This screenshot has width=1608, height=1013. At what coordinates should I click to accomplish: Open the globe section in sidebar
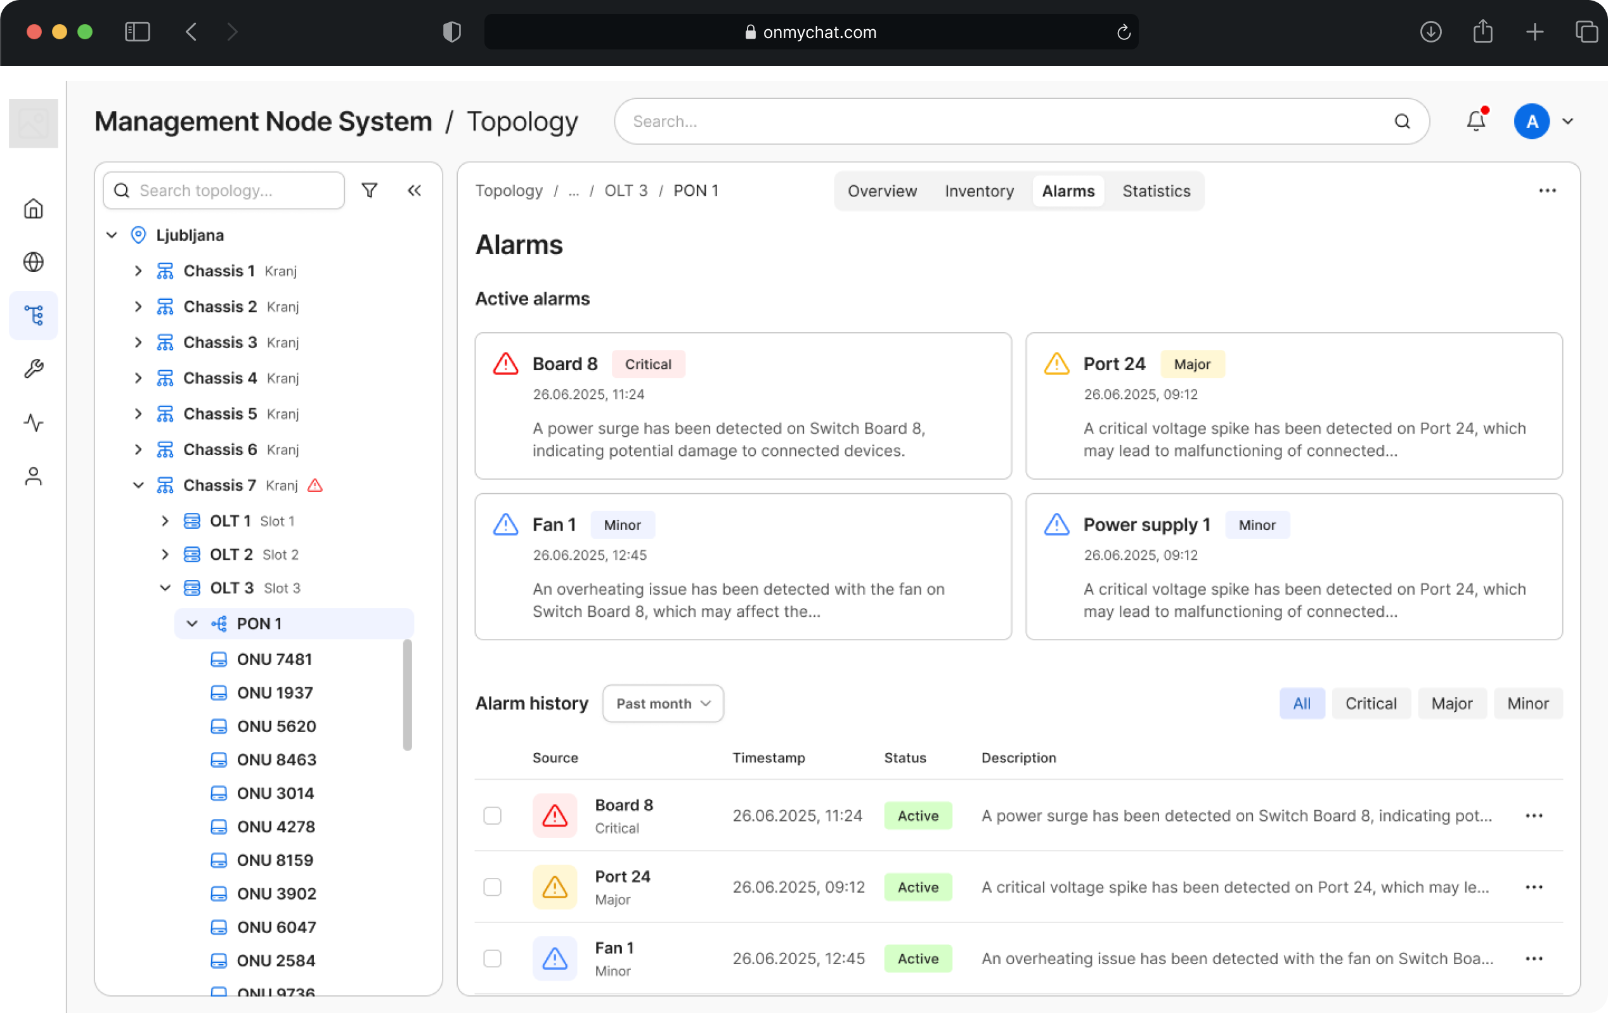click(x=34, y=262)
